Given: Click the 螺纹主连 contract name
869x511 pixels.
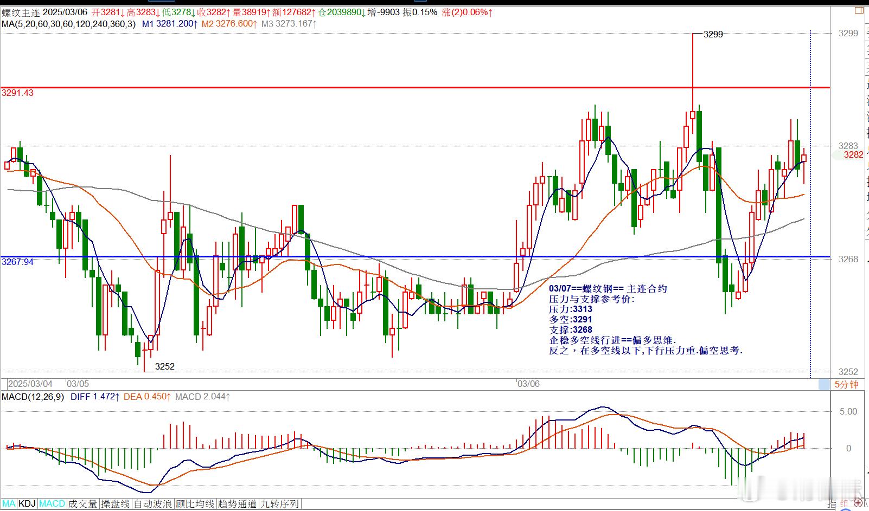Looking at the screenshot, I should (21, 12).
